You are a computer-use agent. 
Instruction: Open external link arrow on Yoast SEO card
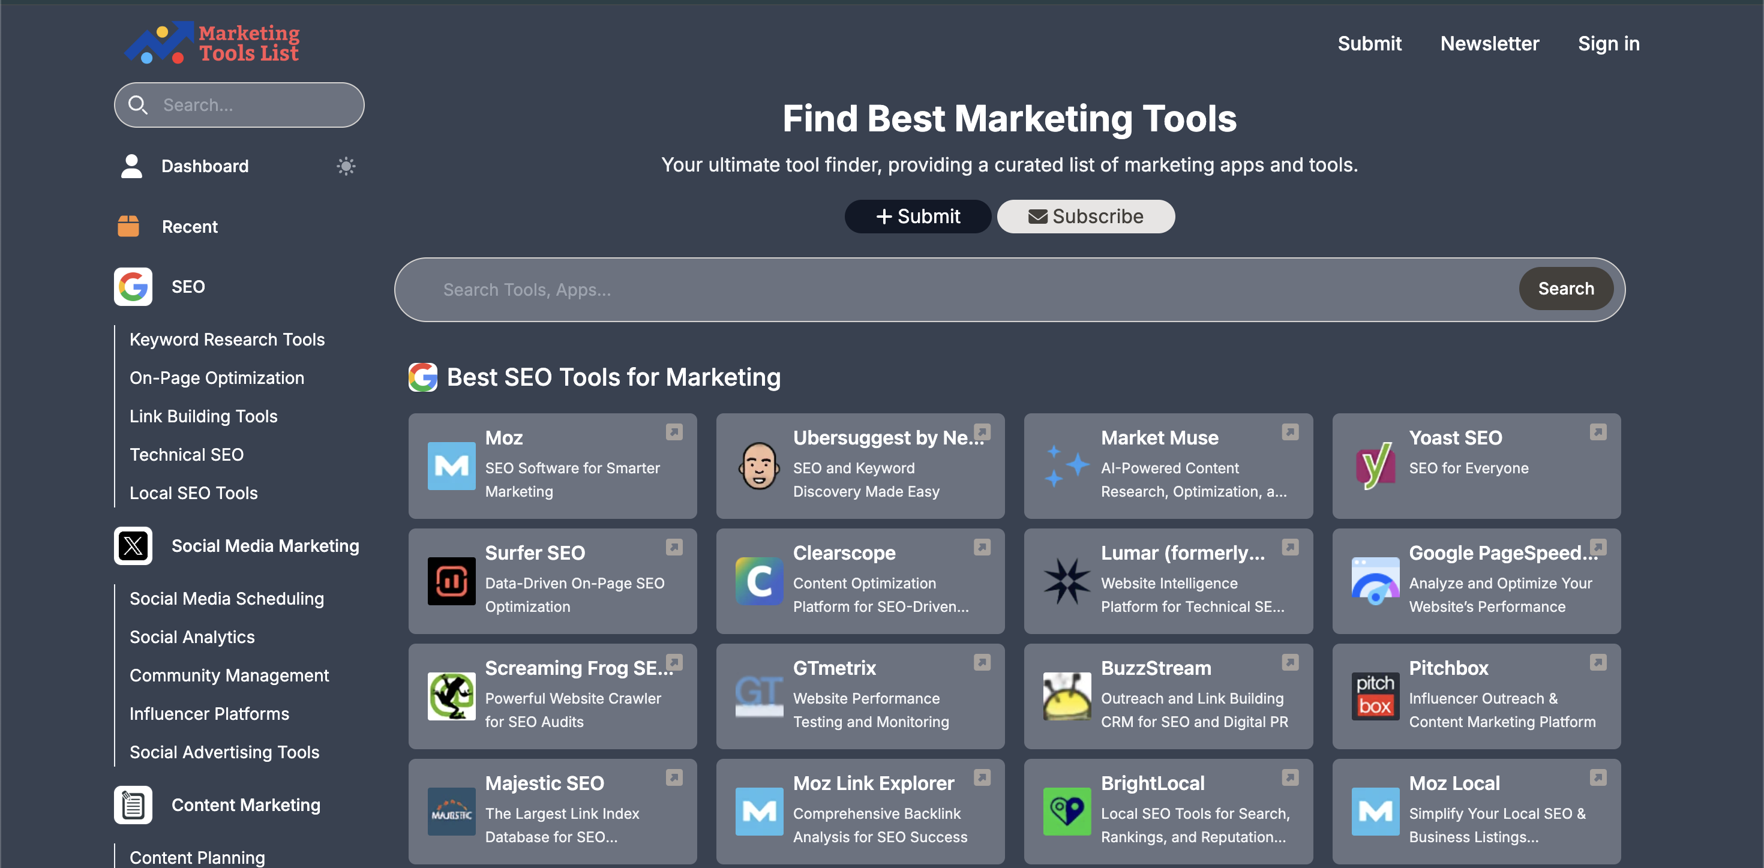1598,432
